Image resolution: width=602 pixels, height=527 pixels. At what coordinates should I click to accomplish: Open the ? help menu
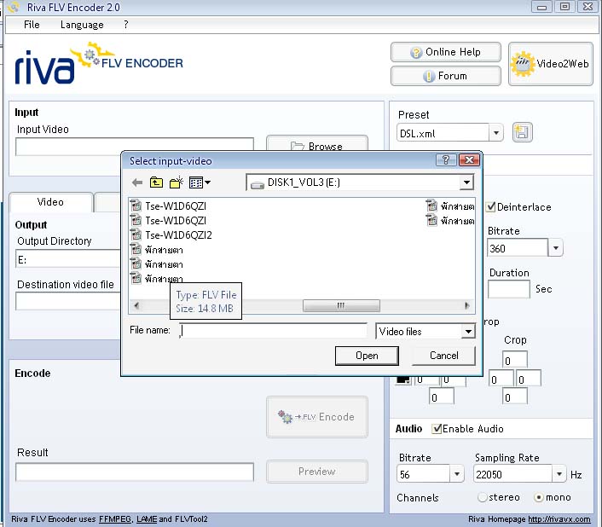(126, 25)
